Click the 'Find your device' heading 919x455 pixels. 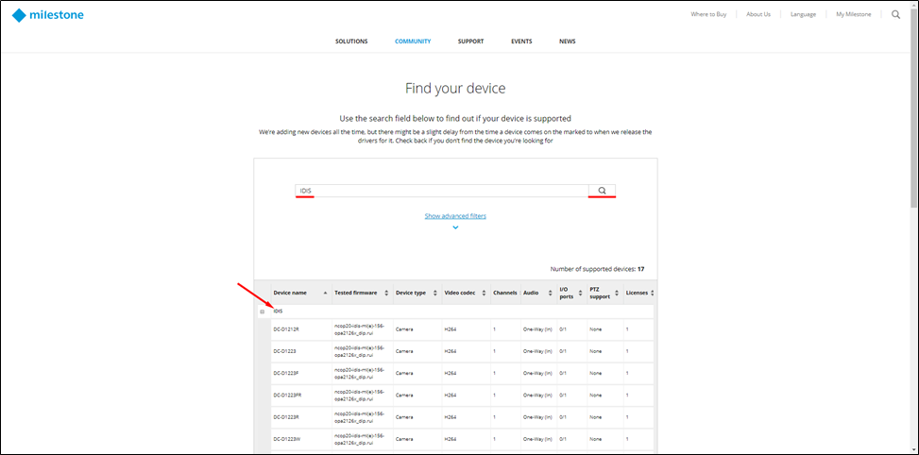click(x=455, y=89)
